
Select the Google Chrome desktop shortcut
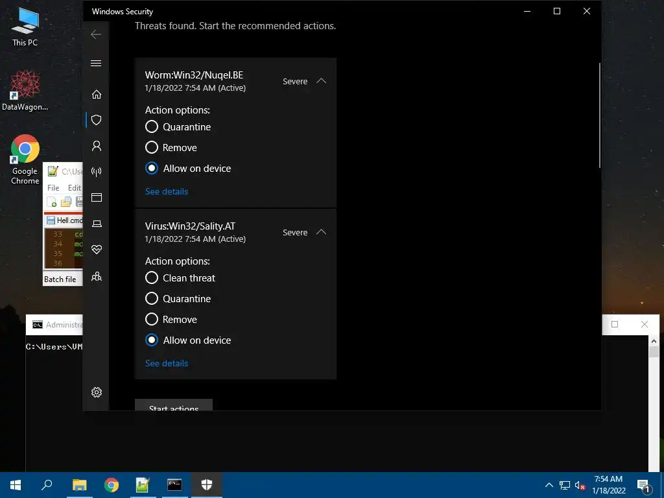pos(25,160)
